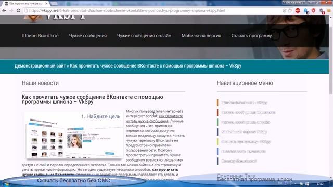333x187 pixels.
Task: Reload the page with refresh icon
Action: tap(18, 10)
